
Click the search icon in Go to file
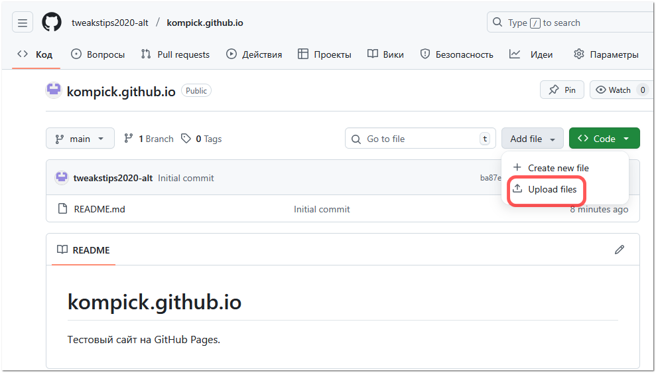[356, 139]
